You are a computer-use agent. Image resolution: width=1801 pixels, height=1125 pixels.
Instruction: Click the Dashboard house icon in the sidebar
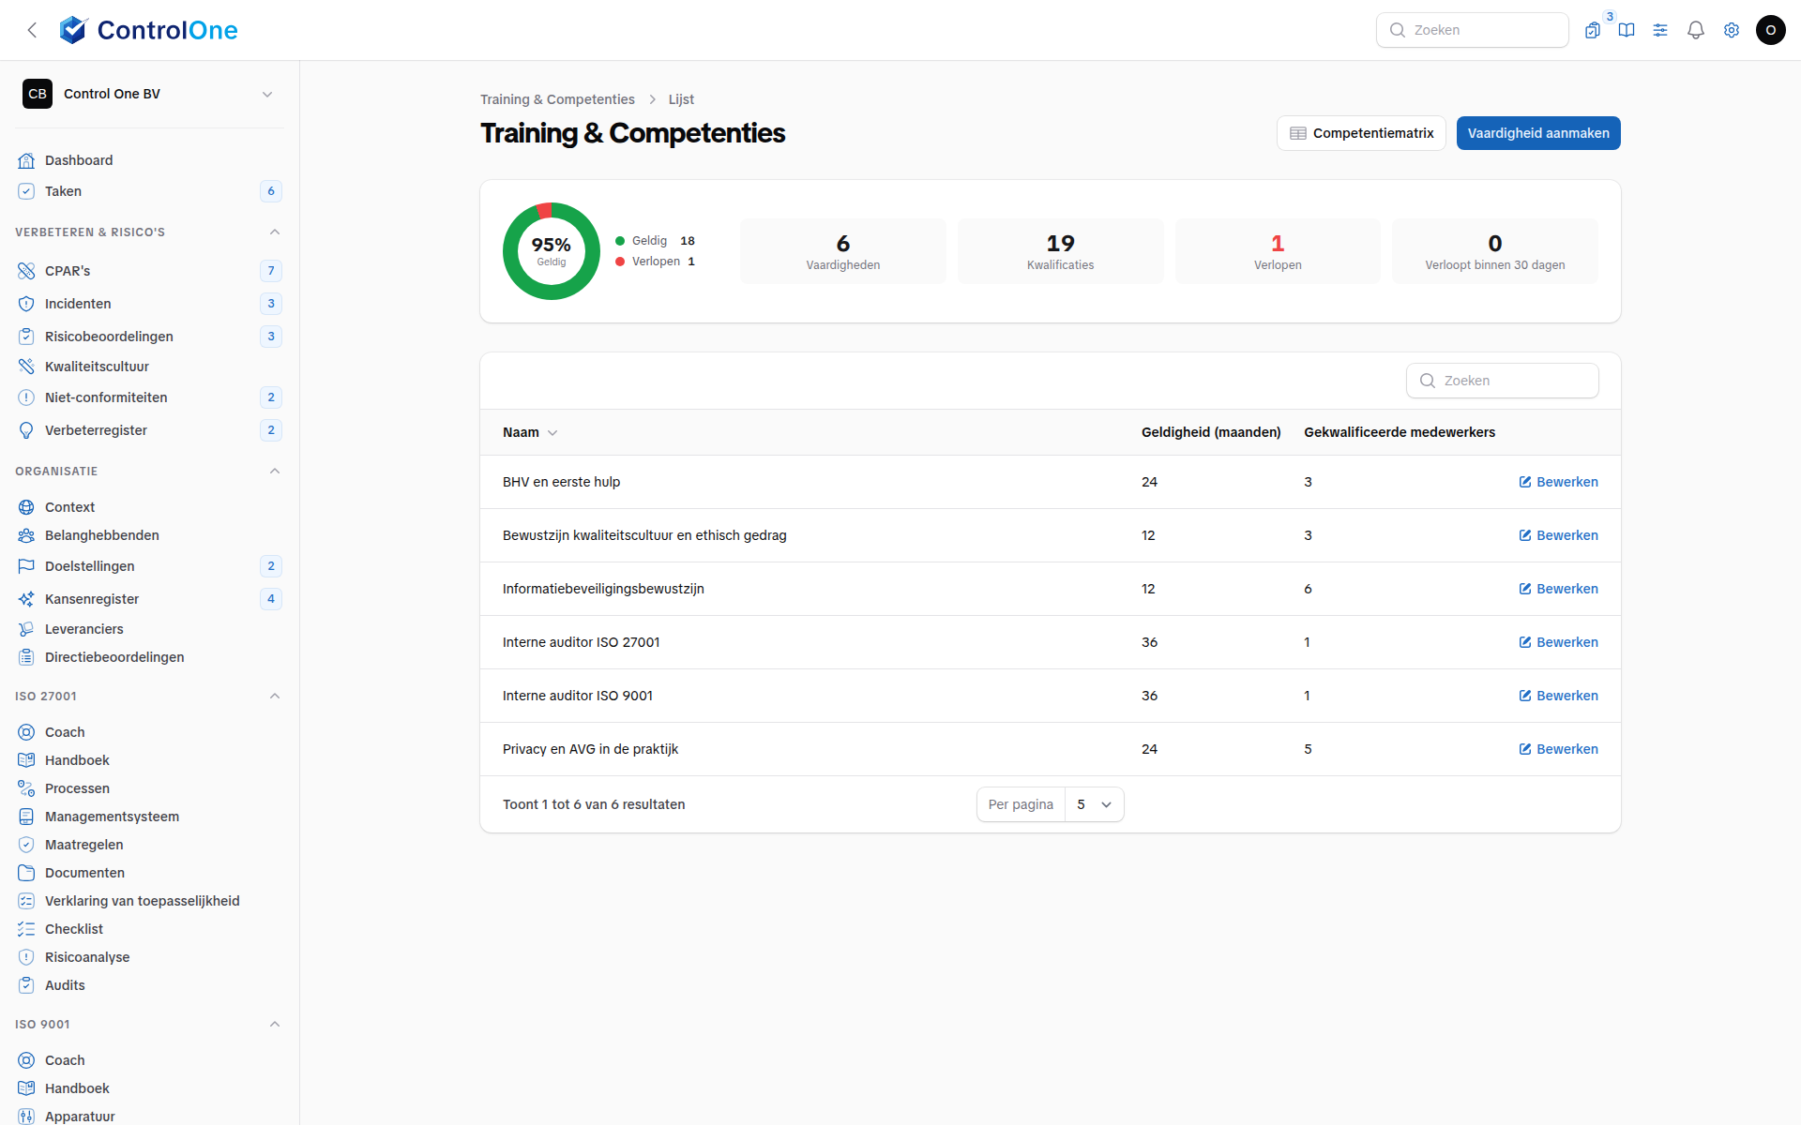click(x=26, y=160)
